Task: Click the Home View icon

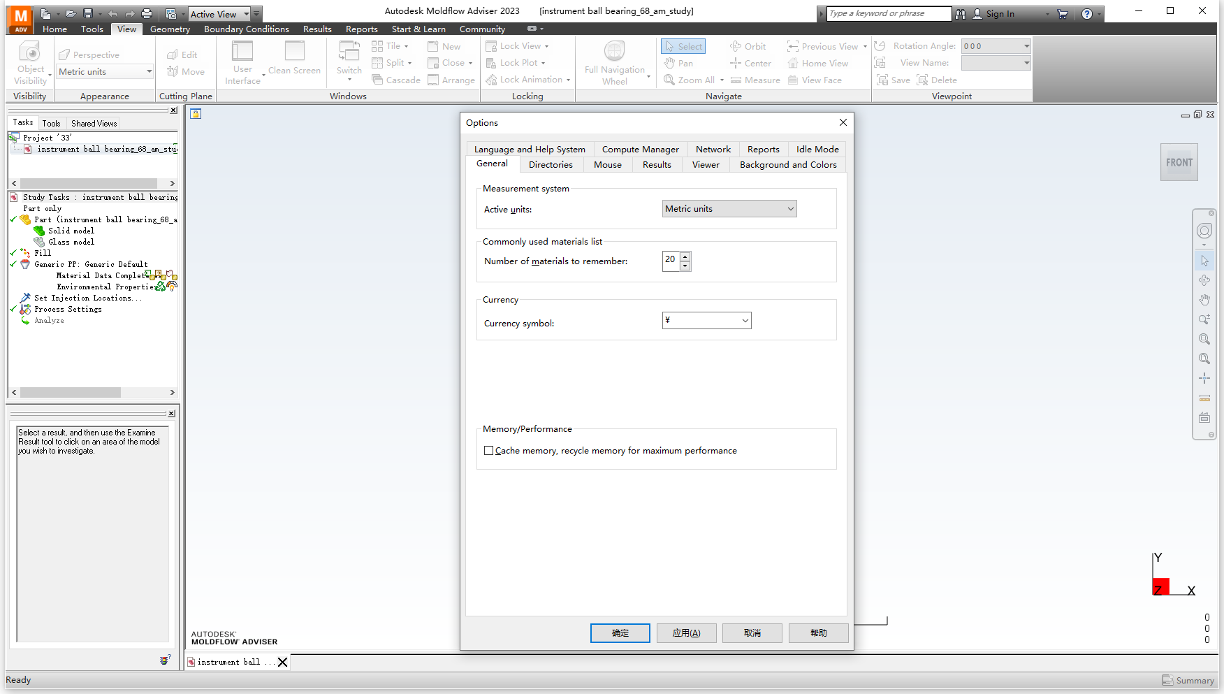Action: click(x=793, y=63)
